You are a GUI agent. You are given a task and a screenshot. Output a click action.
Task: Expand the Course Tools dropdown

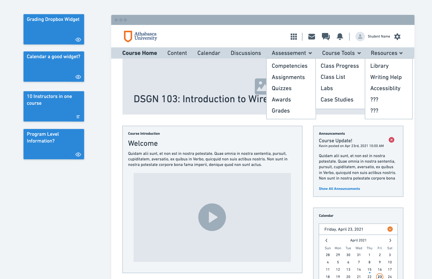pyautogui.click(x=341, y=53)
